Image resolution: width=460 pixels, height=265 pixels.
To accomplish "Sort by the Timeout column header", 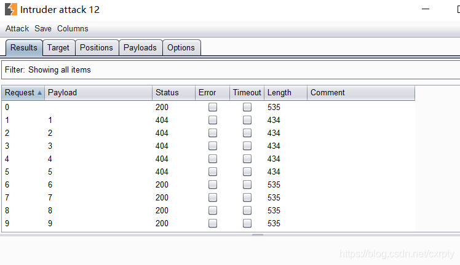I will (247, 93).
